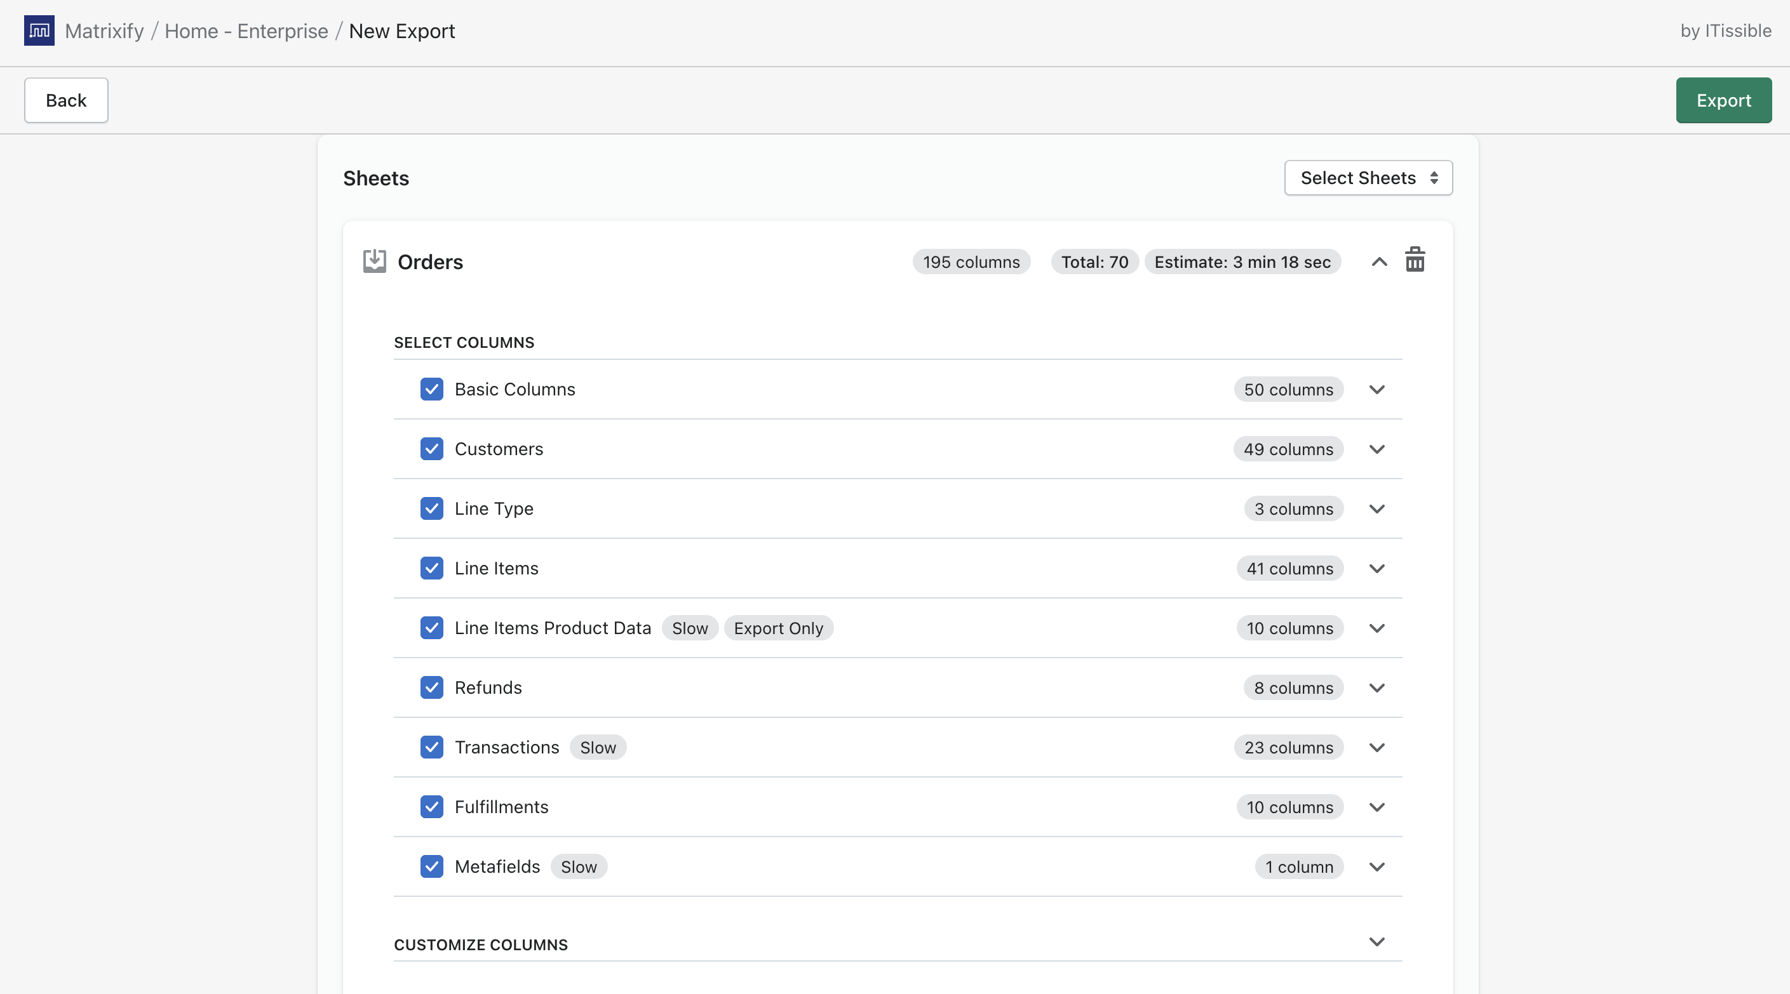The width and height of the screenshot is (1790, 994).
Task: Click Slow tag beside Line Items Product Data
Action: pyautogui.click(x=689, y=628)
